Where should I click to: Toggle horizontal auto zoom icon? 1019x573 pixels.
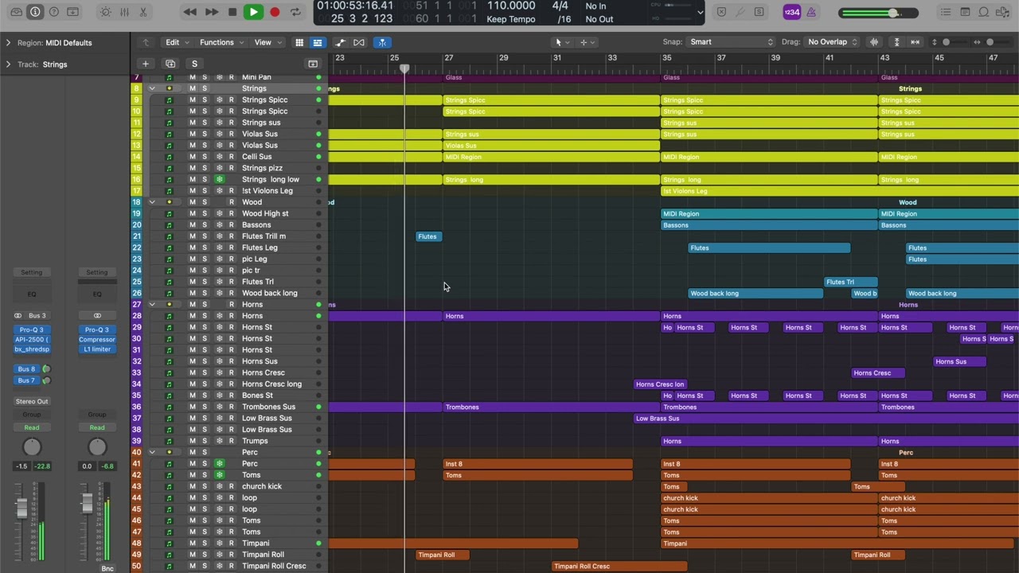(915, 42)
